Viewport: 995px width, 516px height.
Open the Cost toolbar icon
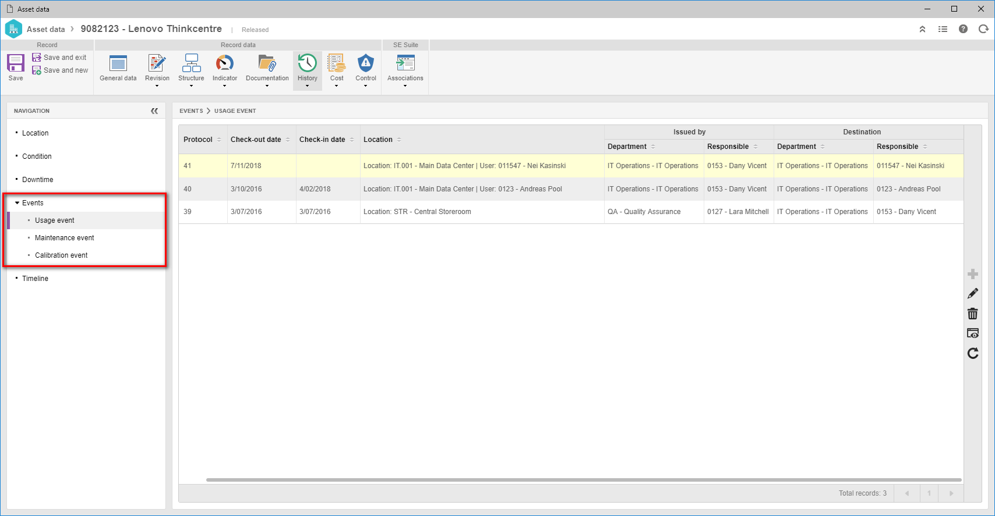(337, 63)
